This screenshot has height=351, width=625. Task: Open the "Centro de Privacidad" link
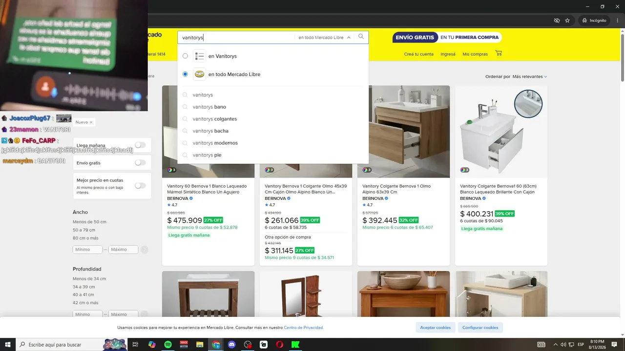(304, 328)
